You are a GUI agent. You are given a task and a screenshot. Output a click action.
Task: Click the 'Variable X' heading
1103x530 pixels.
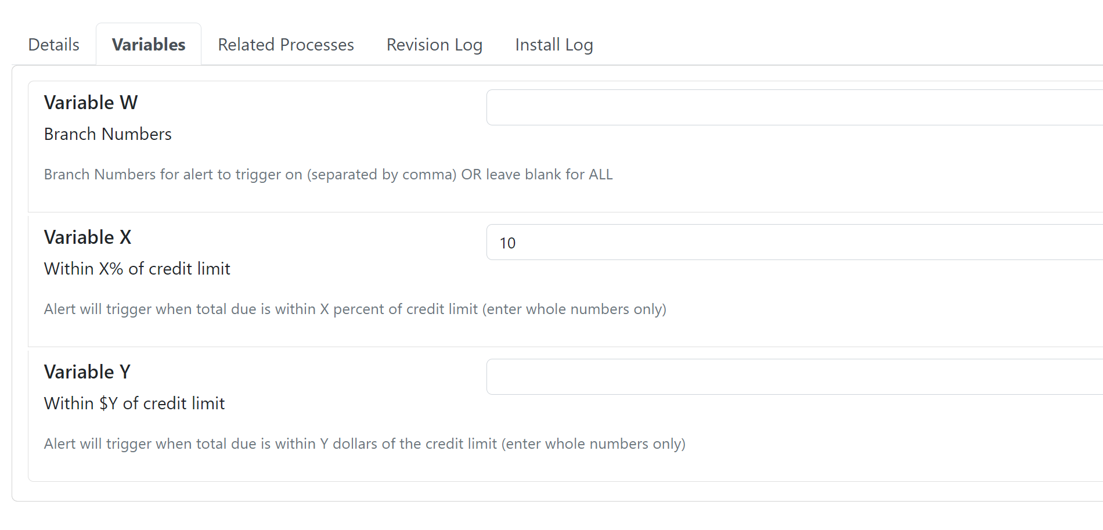(88, 237)
